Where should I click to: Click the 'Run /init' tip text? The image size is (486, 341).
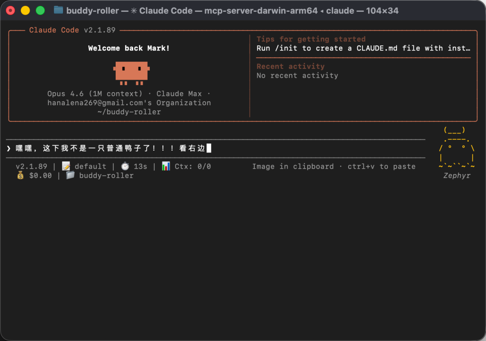[x=363, y=48]
